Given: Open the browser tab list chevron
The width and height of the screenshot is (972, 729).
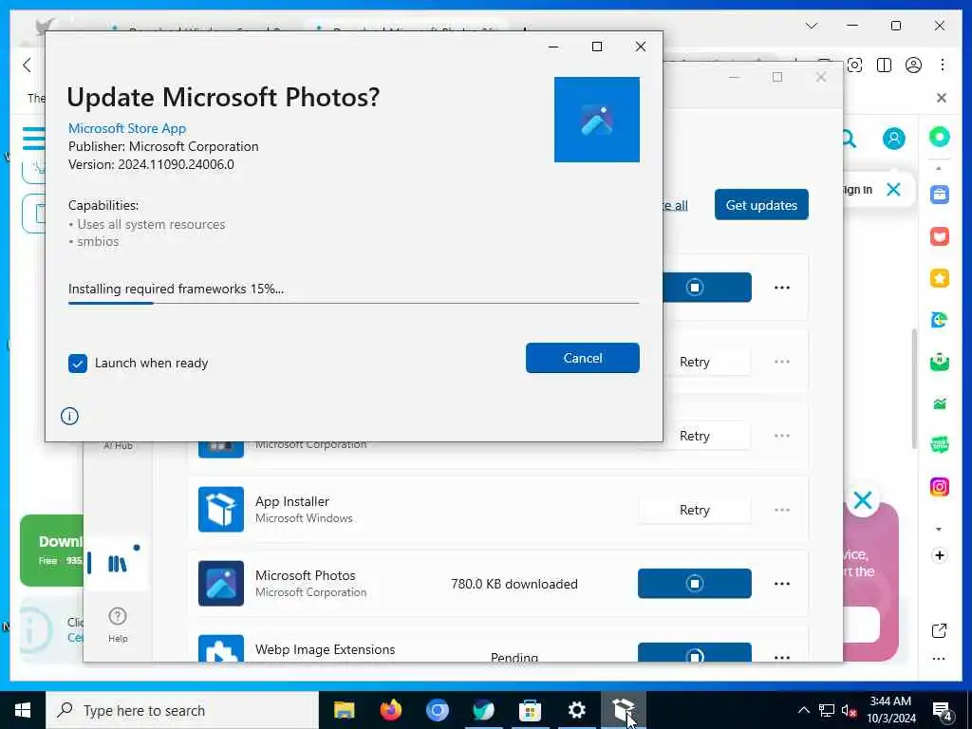Looking at the screenshot, I should [811, 26].
